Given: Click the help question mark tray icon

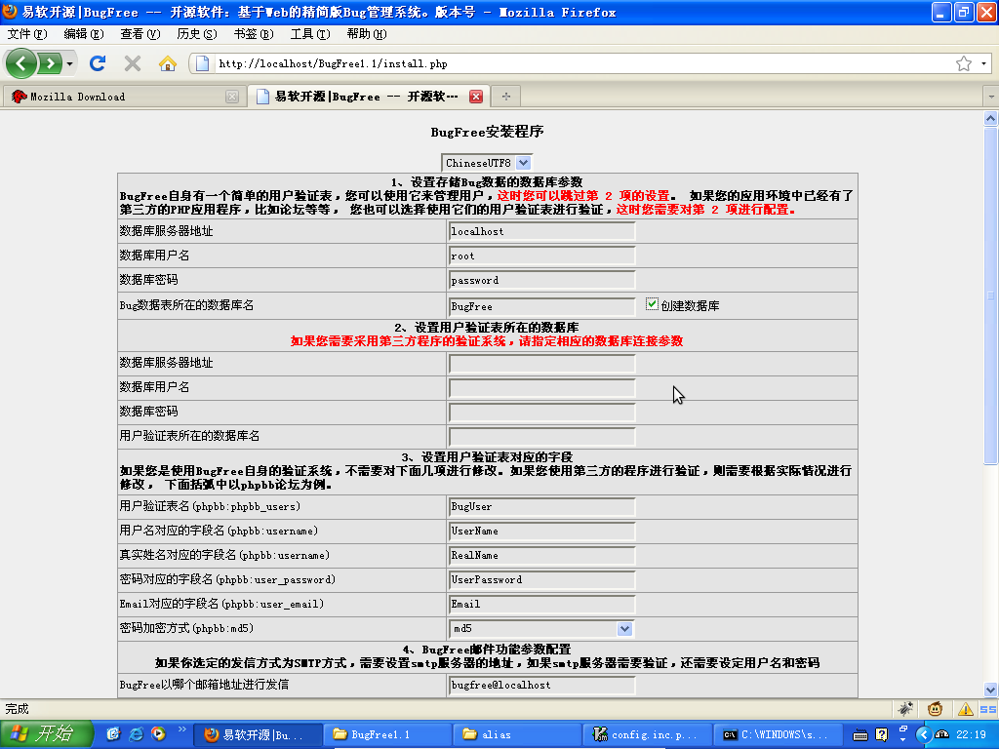Looking at the screenshot, I should 881,735.
